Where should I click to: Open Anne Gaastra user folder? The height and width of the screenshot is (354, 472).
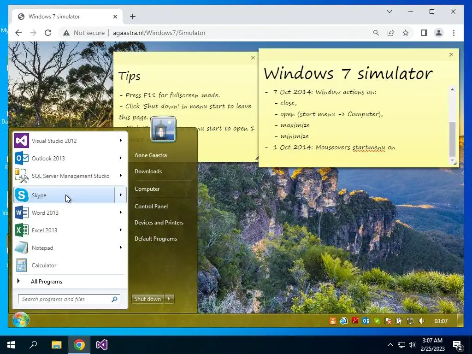tap(151, 155)
